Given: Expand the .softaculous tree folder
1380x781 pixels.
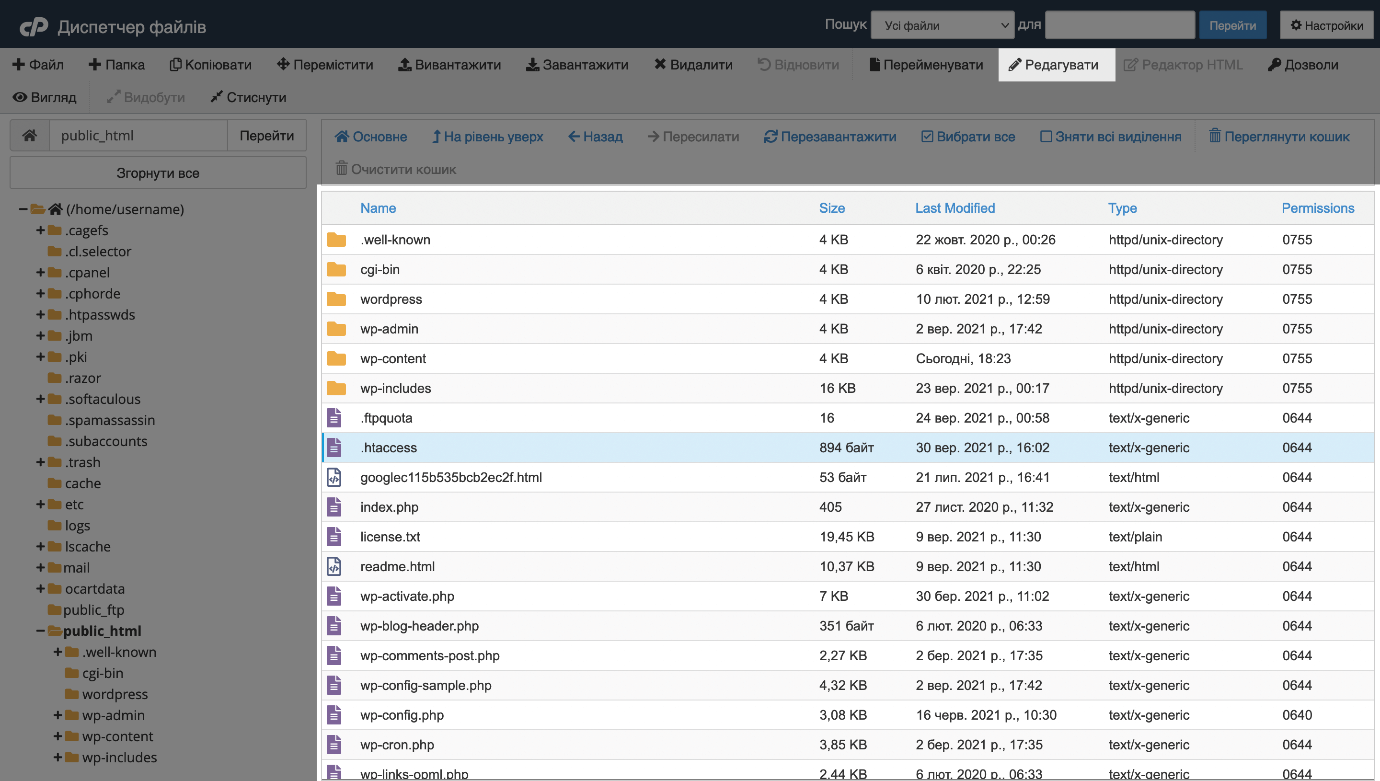Looking at the screenshot, I should click(x=40, y=399).
